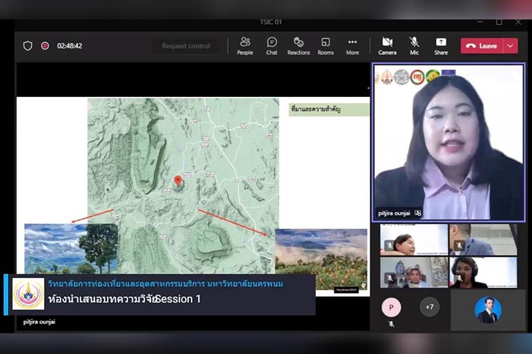Click the TSIC 01 window title
532x354 pixels.
(271, 22)
